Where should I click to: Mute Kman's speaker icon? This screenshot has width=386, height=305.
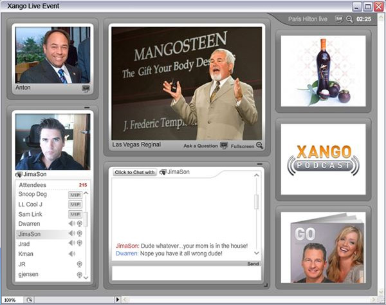(x=71, y=254)
